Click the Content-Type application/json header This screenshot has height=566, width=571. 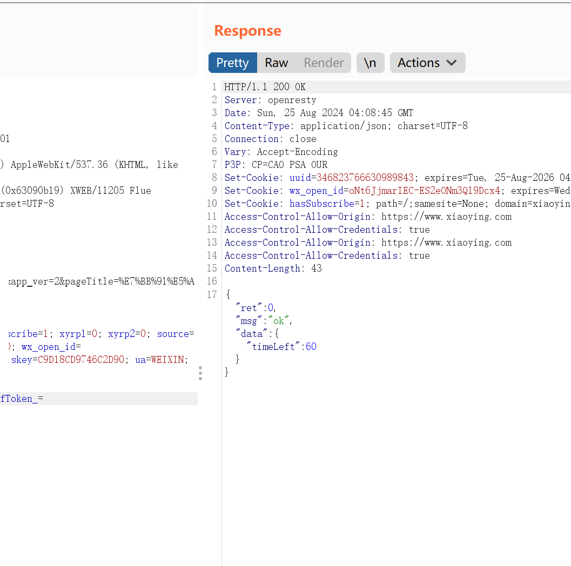346,126
